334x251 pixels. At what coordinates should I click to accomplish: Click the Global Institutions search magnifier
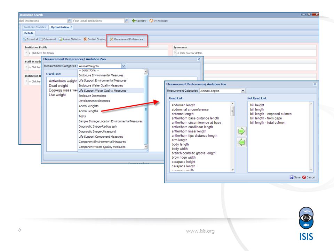tap(69, 21)
